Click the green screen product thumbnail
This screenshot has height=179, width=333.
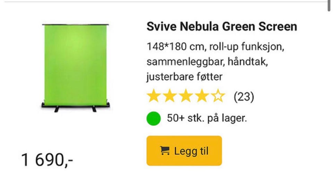pos(75,68)
